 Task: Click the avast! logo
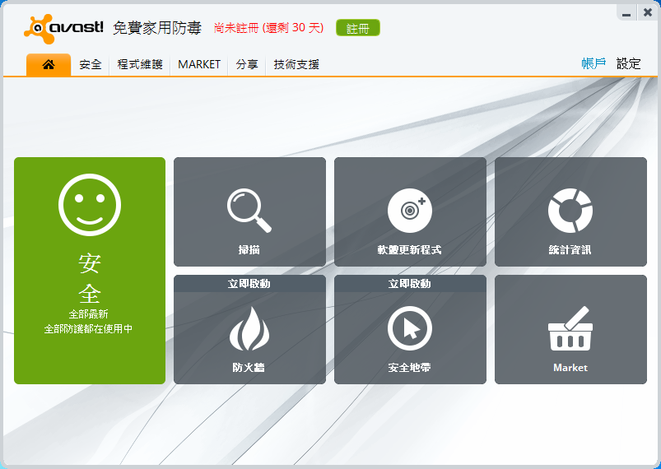[x=64, y=28]
